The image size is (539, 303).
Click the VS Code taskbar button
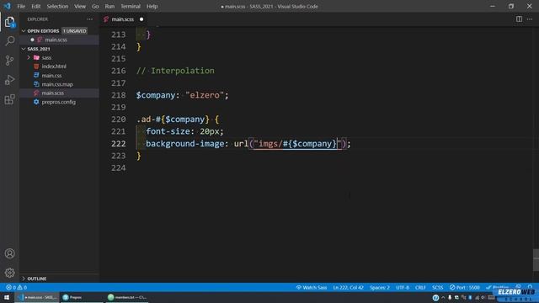point(37,297)
